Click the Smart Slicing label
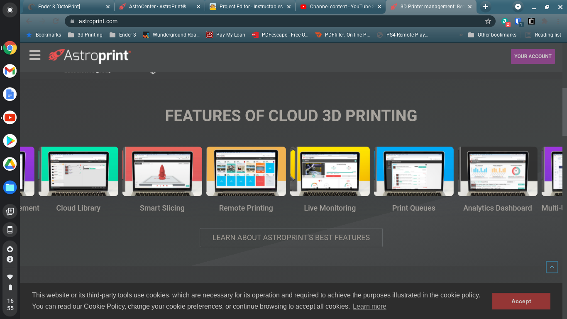Image resolution: width=567 pixels, height=319 pixels. (162, 208)
